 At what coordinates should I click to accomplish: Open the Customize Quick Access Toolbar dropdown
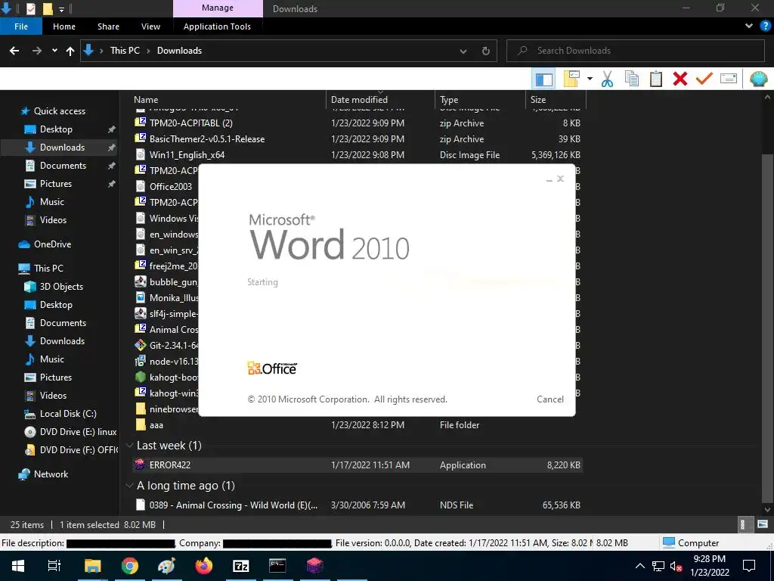(x=62, y=9)
